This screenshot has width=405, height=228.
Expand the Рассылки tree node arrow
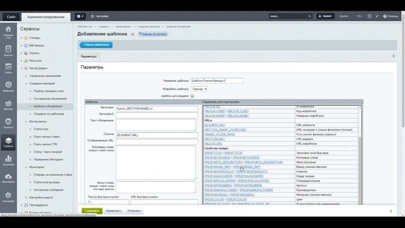coord(22,61)
